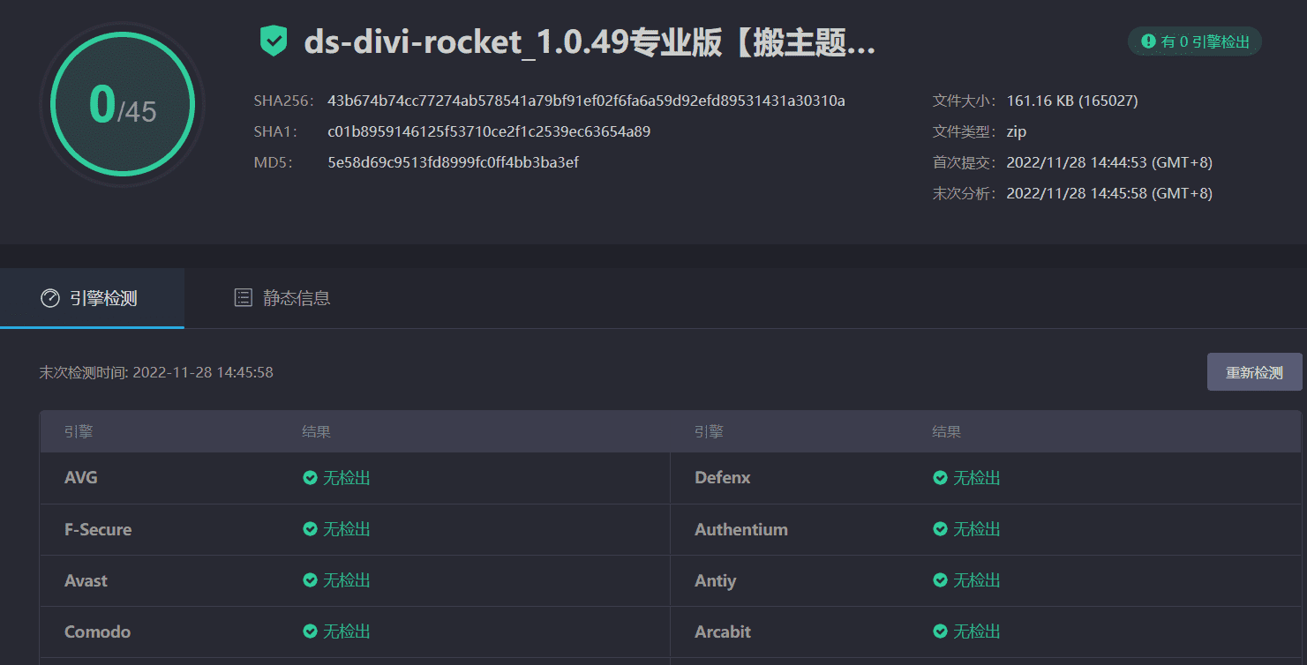Screen dimensions: 1307x665
Task: Click the right 结果 column header
Action: tap(947, 432)
